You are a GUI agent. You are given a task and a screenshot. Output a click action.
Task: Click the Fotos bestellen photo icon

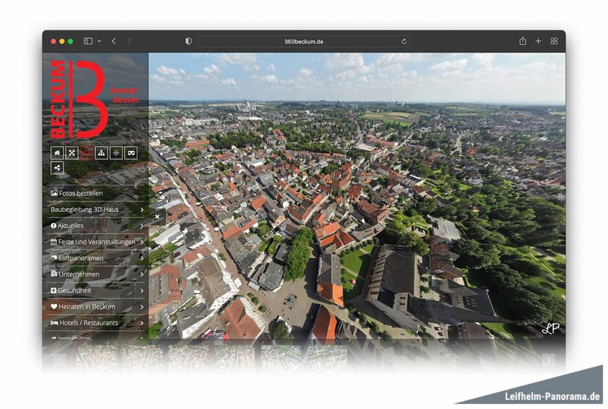(x=56, y=193)
